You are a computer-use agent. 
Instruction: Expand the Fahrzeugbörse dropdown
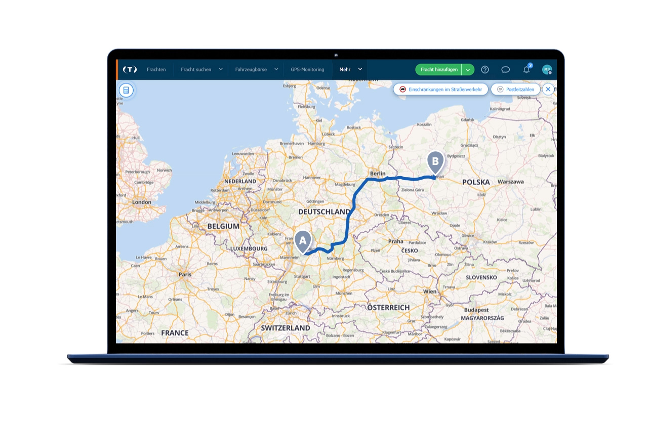coord(257,69)
